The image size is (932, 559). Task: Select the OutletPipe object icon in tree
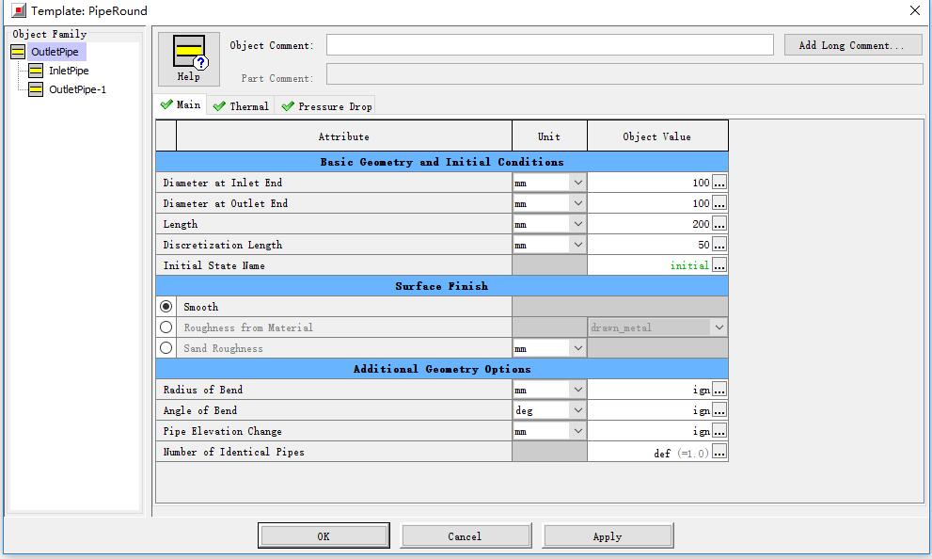coord(18,52)
